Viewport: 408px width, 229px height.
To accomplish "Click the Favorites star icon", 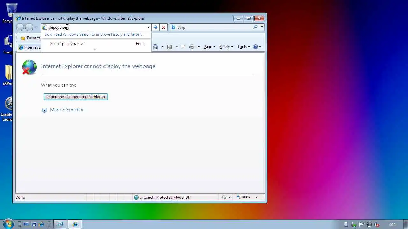I will (x=23, y=38).
